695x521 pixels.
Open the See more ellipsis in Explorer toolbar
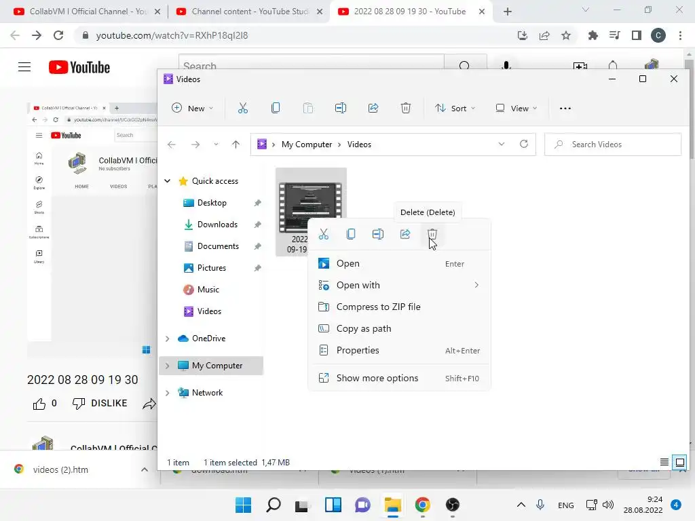(x=565, y=108)
